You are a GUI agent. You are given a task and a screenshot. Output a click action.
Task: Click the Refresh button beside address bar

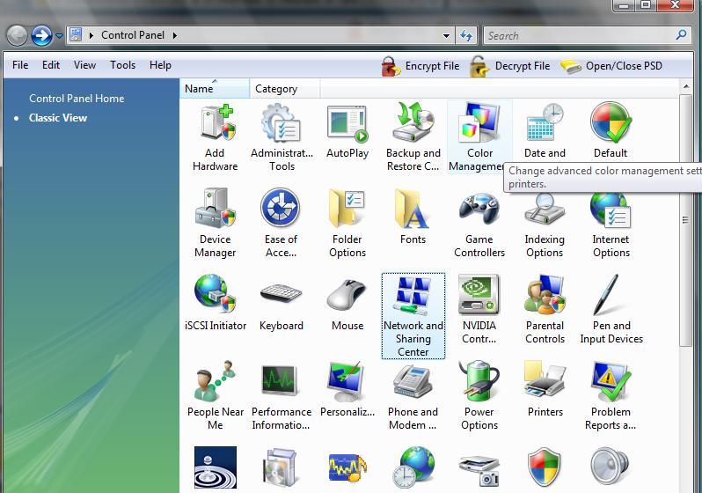click(x=466, y=36)
